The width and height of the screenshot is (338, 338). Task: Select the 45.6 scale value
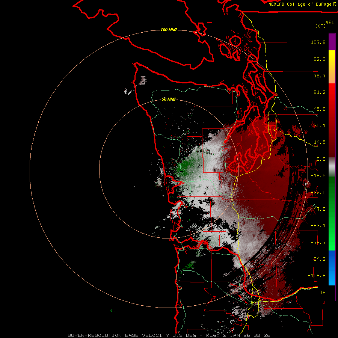tap(320, 109)
